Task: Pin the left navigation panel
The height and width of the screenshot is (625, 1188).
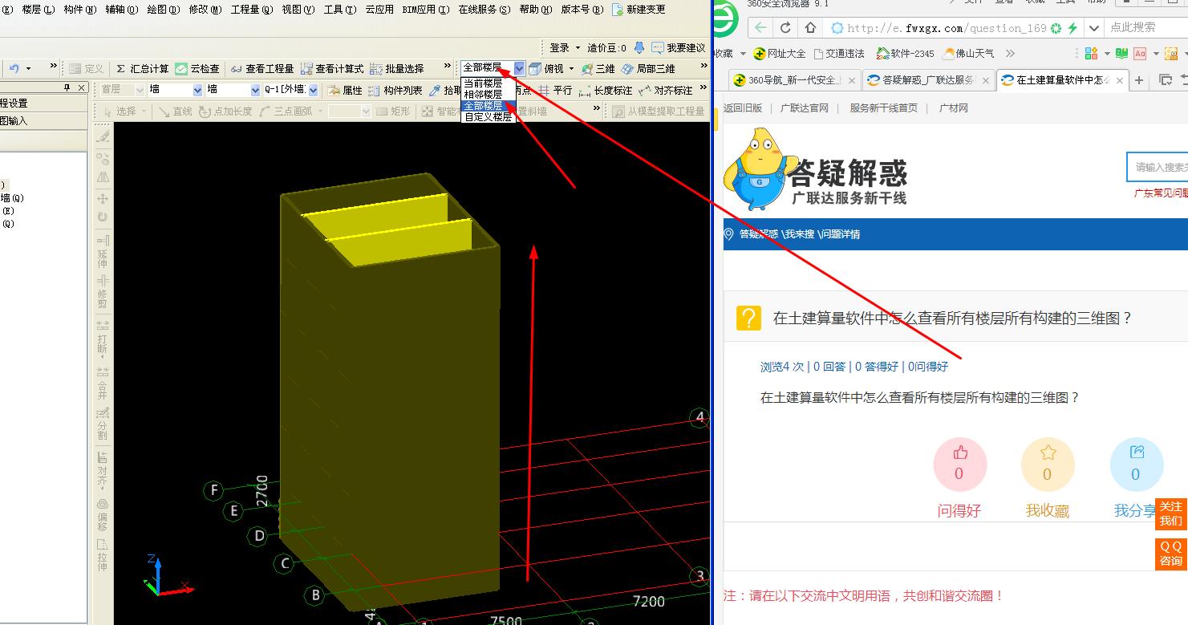Action: tap(67, 87)
